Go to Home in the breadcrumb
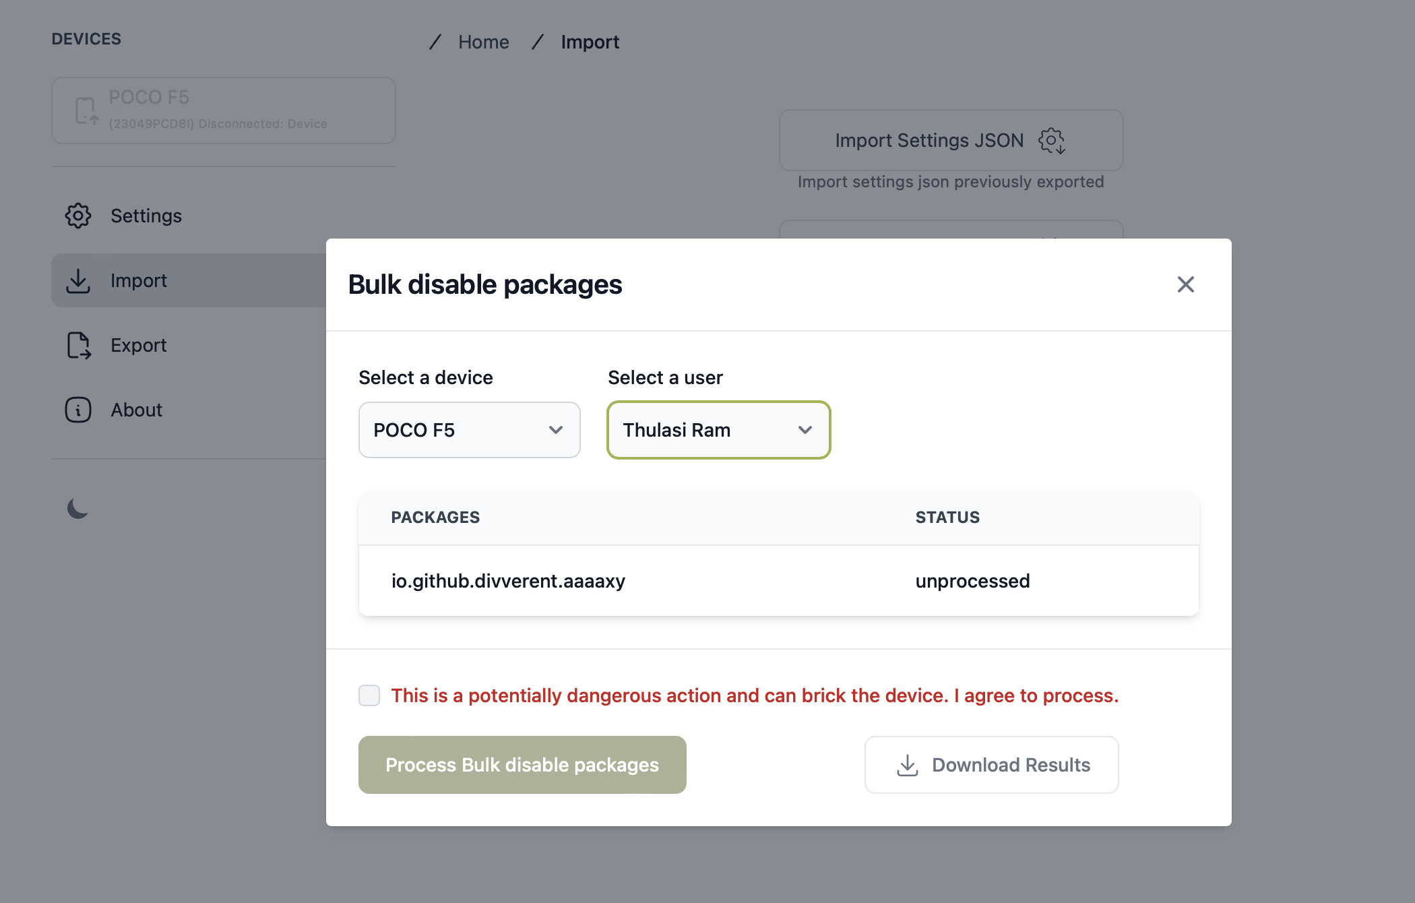 (x=483, y=42)
